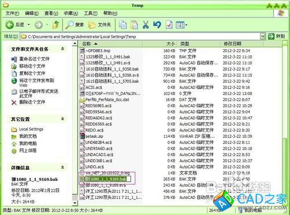The height and width of the screenshot is (215, 290).
Task: Click the 转到 Go button
Action: click(277, 36)
